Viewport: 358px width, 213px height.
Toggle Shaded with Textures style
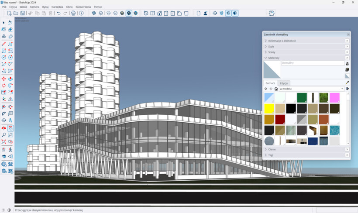click(x=129, y=13)
